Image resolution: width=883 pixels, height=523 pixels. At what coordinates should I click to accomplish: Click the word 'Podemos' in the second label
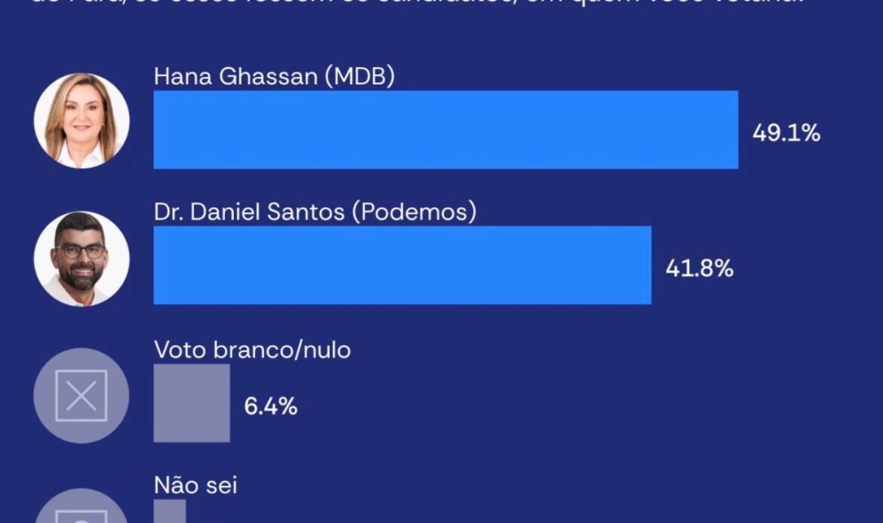pyautogui.click(x=414, y=212)
